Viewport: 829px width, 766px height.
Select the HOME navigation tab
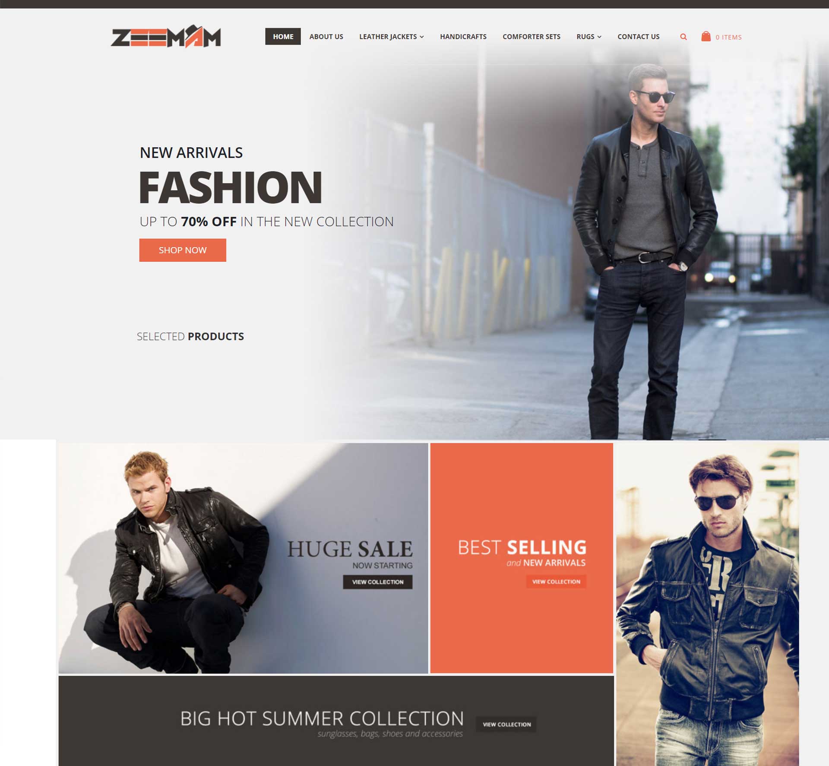282,36
